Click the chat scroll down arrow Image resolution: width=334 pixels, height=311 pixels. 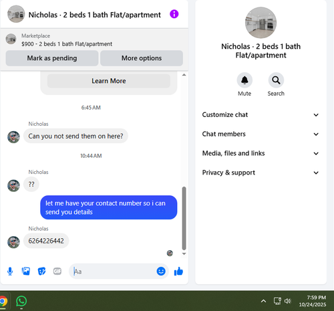[x=184, y=253]
